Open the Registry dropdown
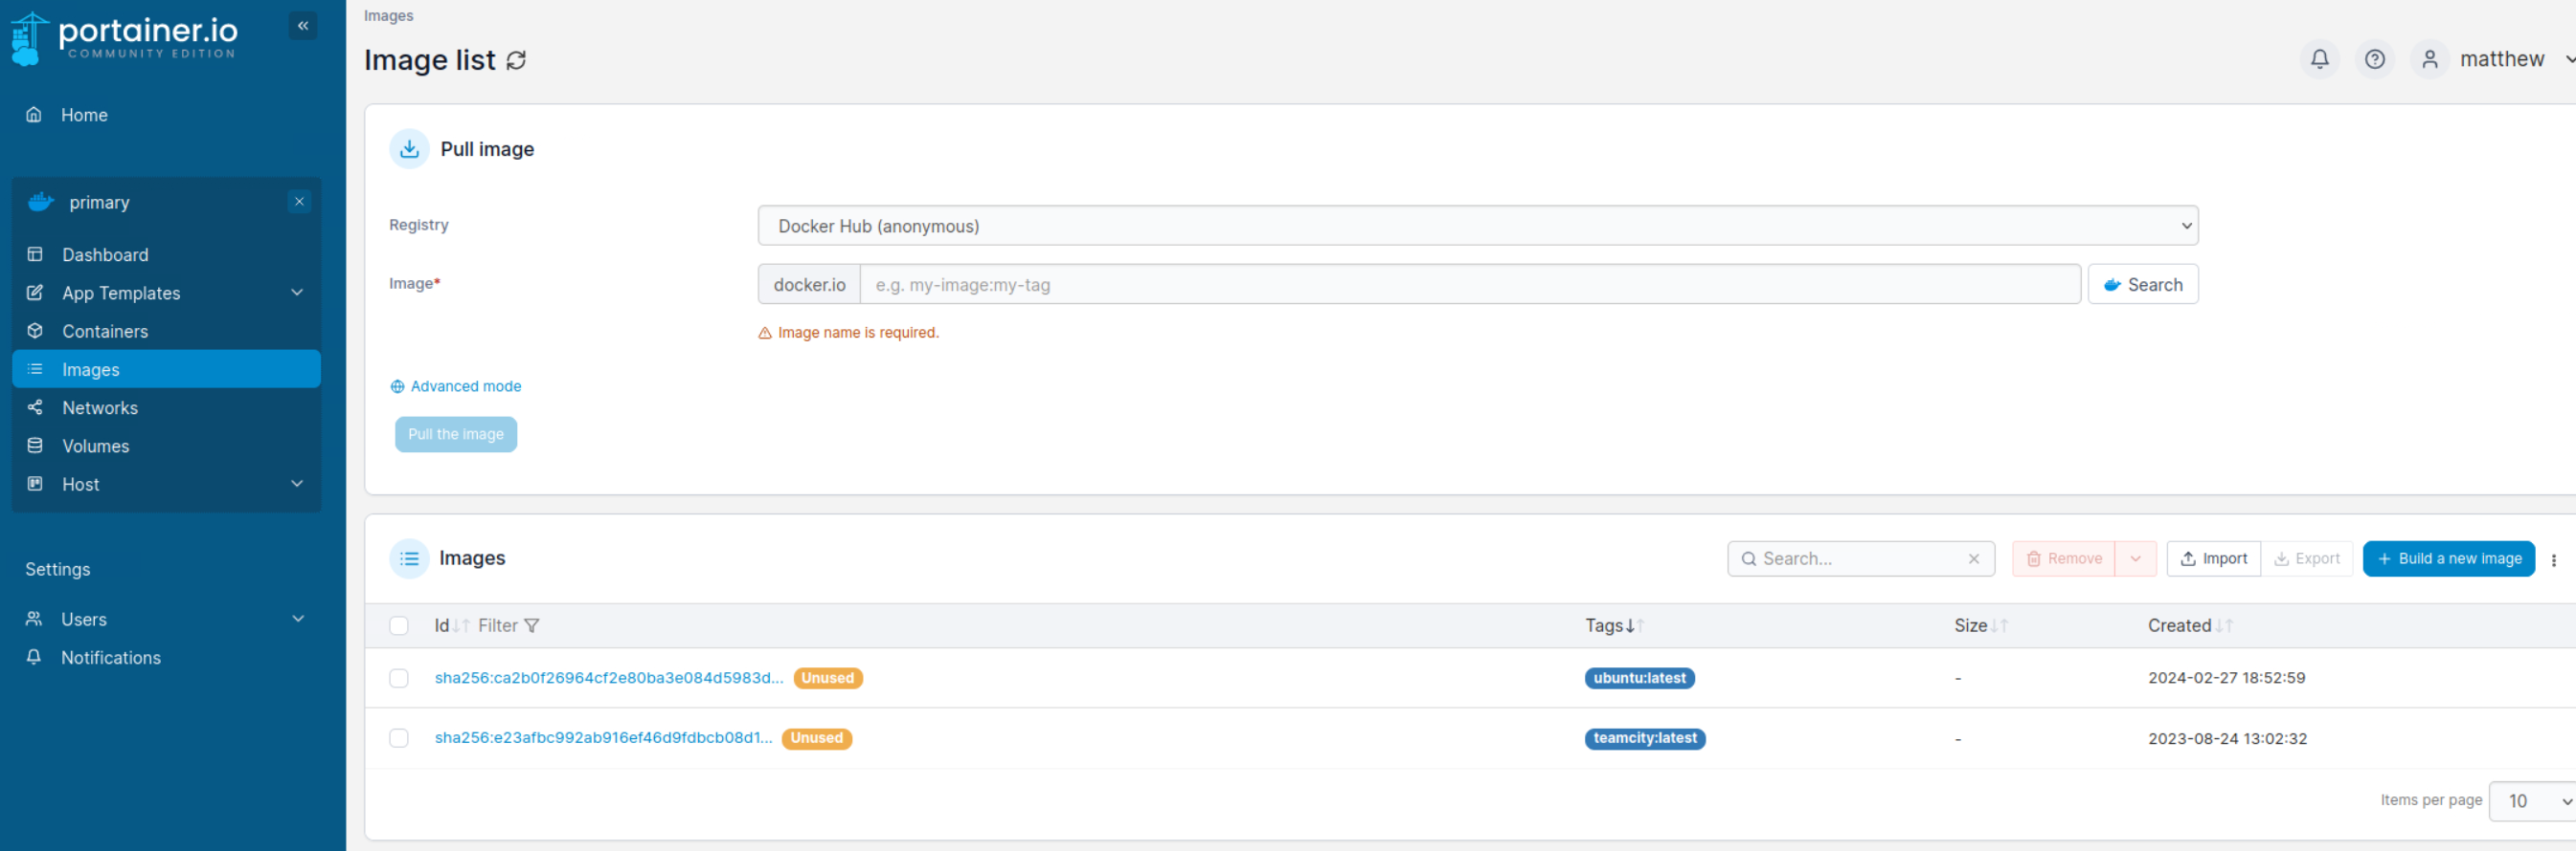Screen dimensions: 2576x851 tap(1477, 226)
